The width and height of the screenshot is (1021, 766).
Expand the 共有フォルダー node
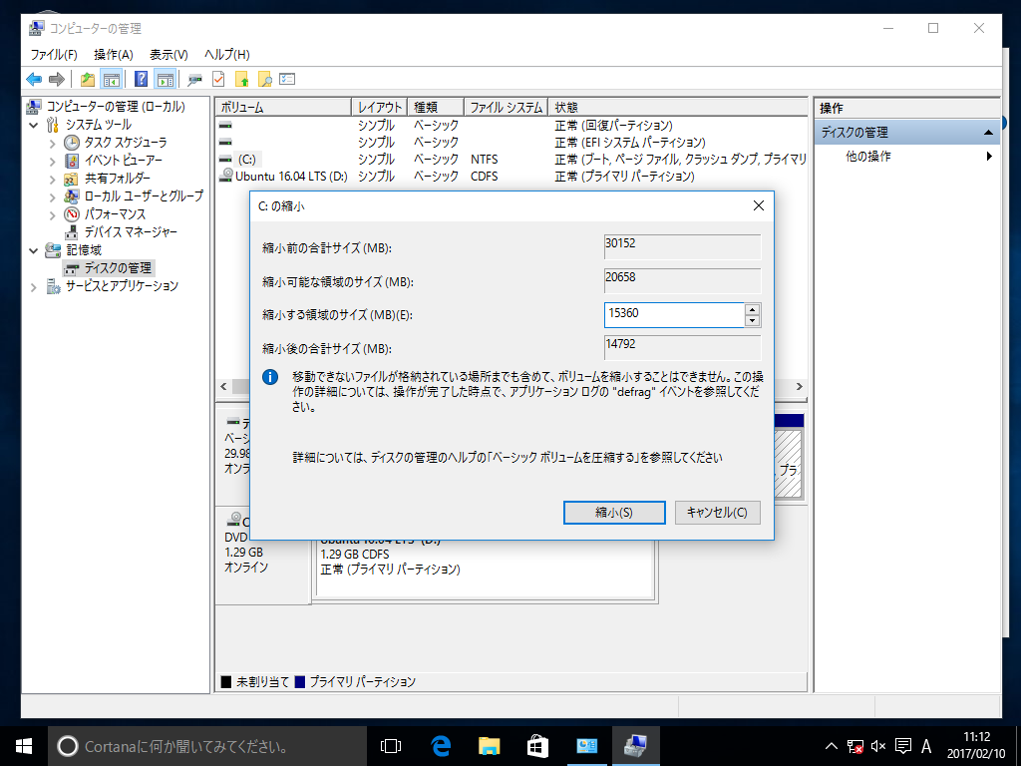coord(53,180)
